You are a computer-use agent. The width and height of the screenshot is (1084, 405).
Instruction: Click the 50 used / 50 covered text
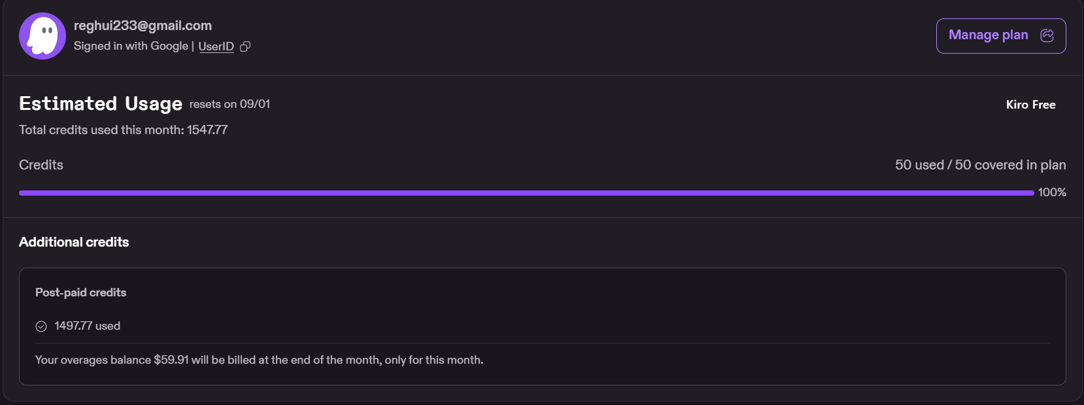point(980,165)
